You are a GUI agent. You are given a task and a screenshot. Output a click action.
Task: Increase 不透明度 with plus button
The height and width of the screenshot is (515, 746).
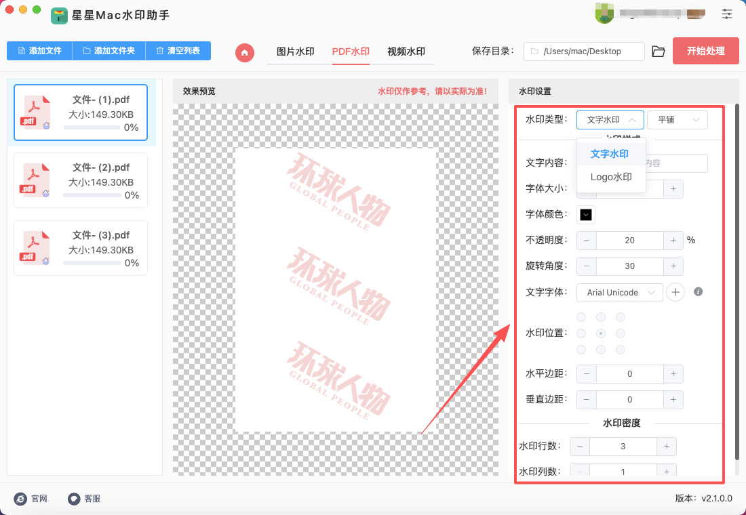[673, 240]
